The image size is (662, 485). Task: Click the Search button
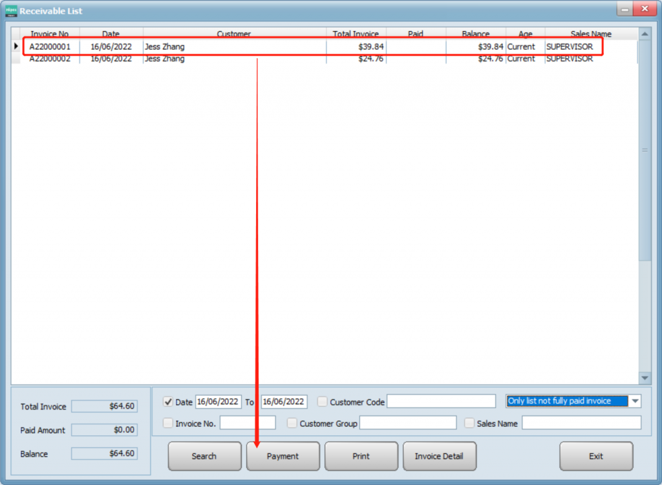click(204, 456)
